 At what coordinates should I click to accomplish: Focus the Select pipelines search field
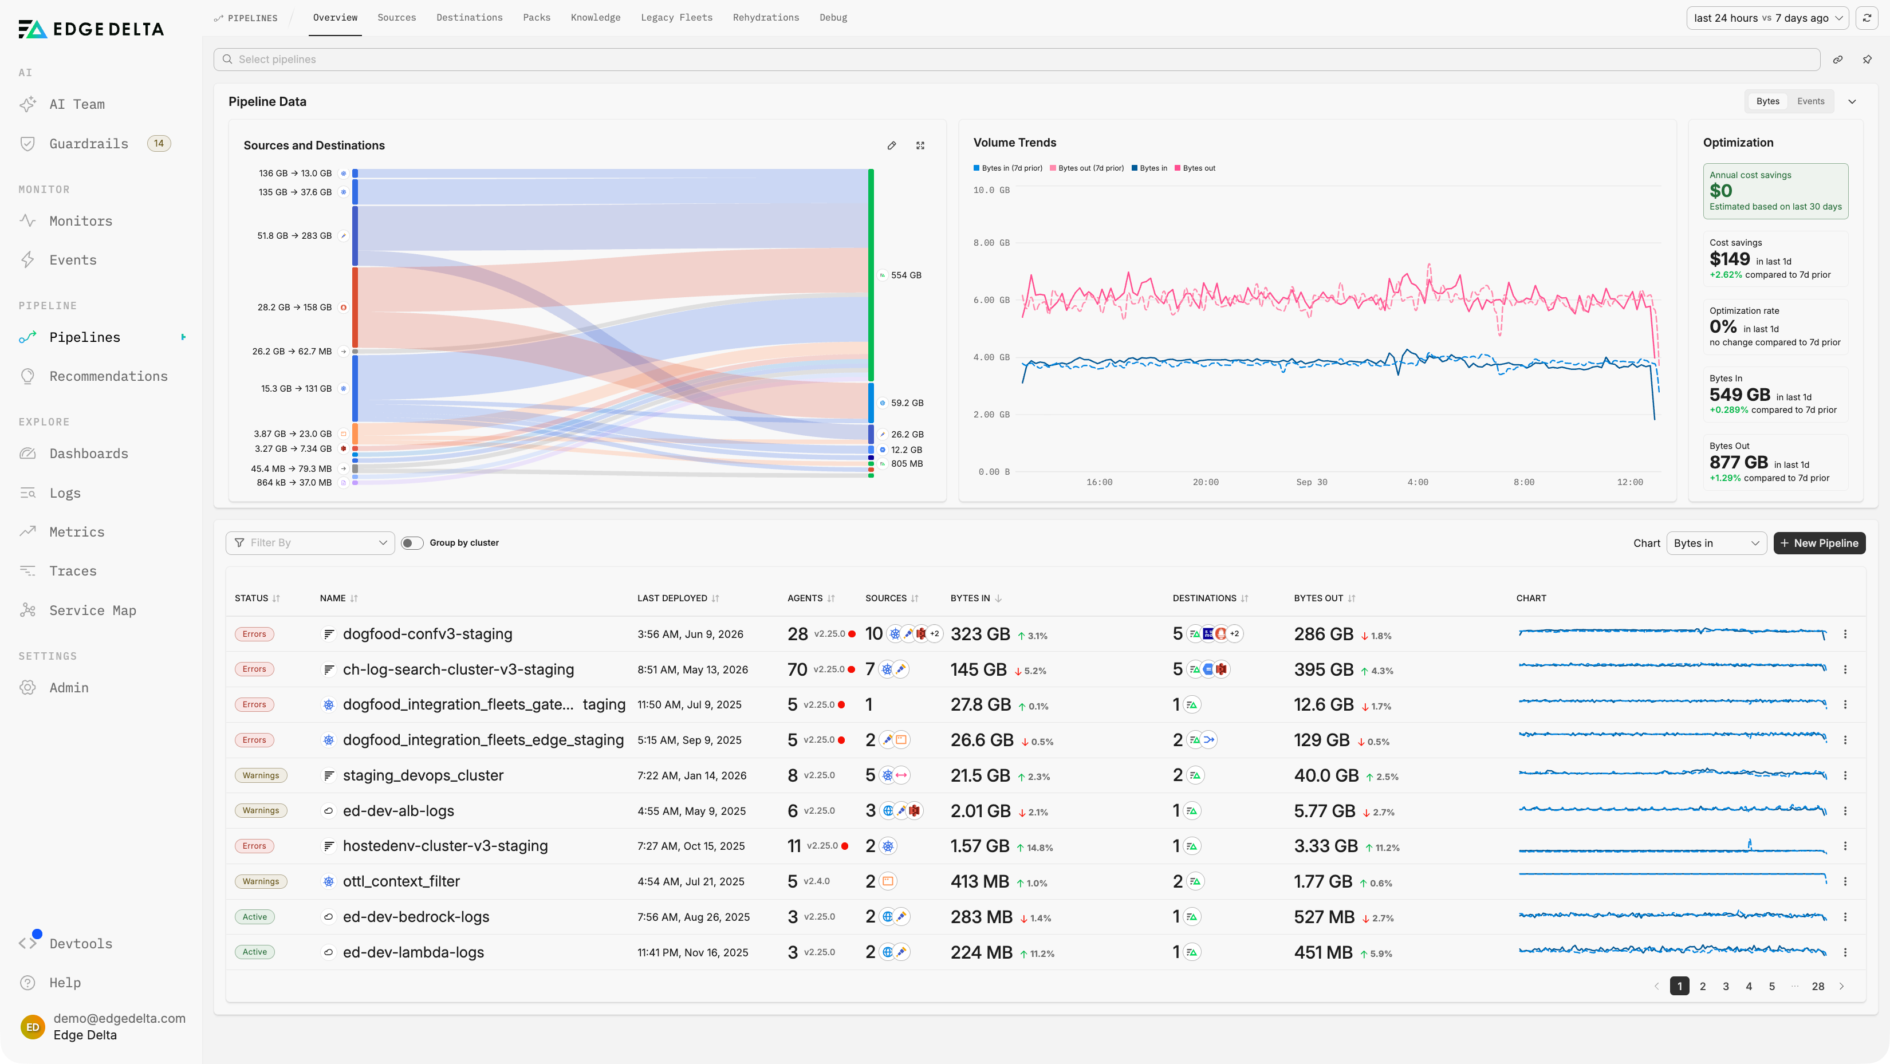pos(1016,60)
